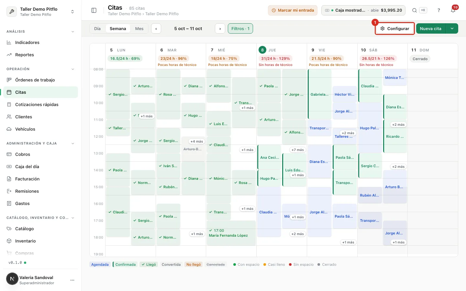The image size is (466, 291).
Task: Open notifications bell icon
Action: tap(453, 10)
